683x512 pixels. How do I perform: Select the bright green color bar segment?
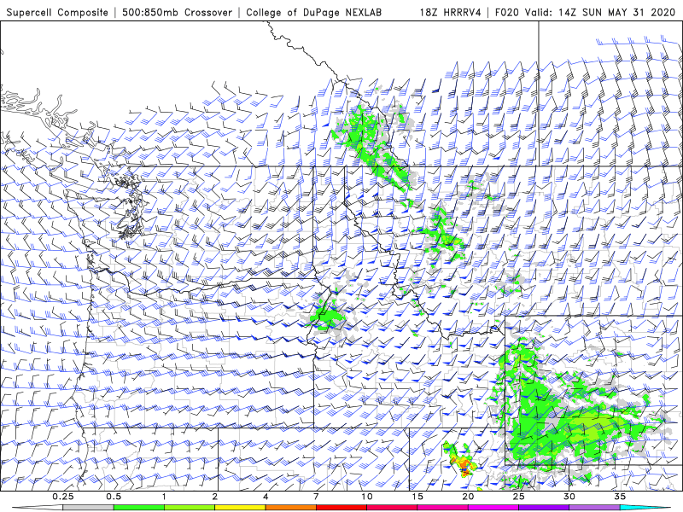click(139, 507)
